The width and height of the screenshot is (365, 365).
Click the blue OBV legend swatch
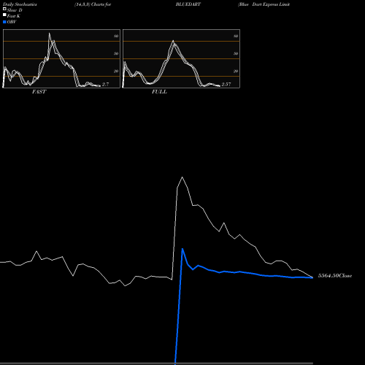tap(4, 22)
